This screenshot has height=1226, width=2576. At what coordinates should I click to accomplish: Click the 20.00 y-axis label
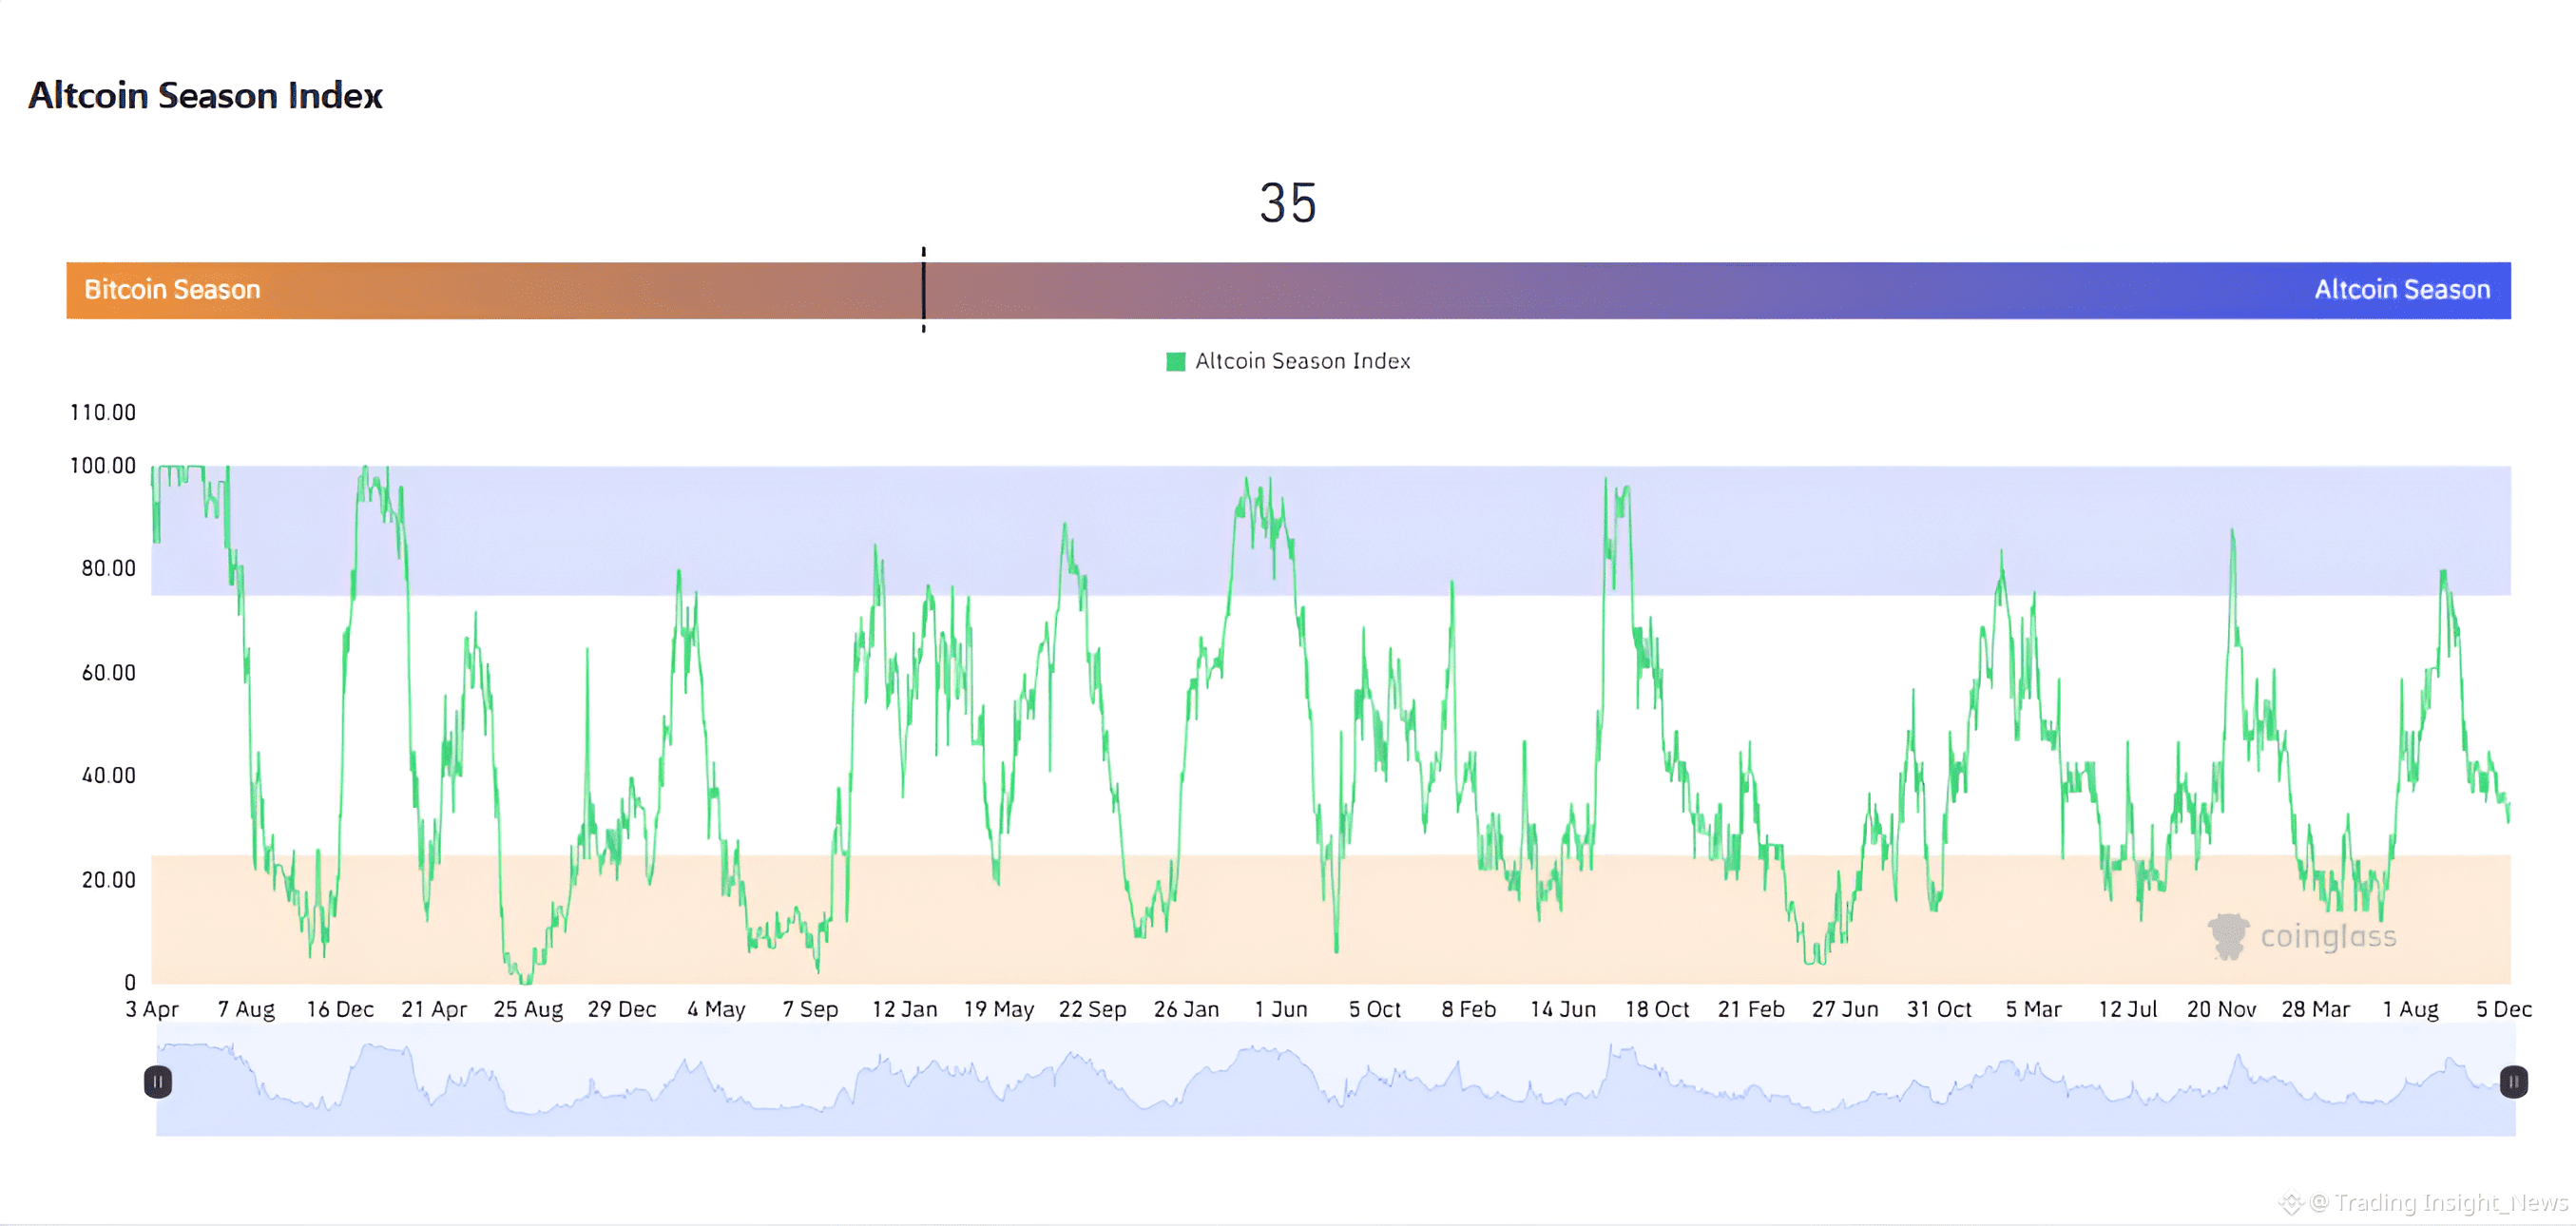click(x=108, y=880)
